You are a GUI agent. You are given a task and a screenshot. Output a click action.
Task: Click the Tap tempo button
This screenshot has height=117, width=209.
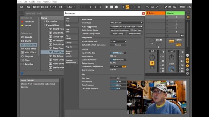[28, 7]
